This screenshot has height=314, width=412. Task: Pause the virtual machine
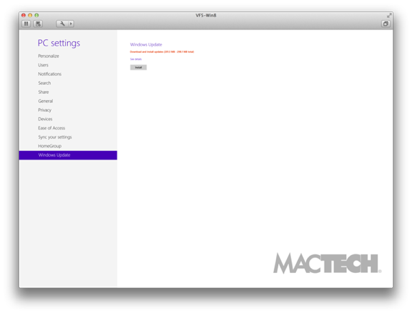[27, 23]
